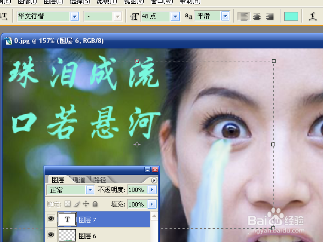This screenshot has width=323, height=242.
Task: Hide layer 图层 6
Action: coord(51,235)
